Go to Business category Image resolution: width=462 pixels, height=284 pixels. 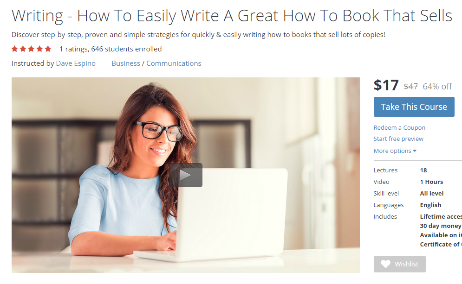coord(126,63)
